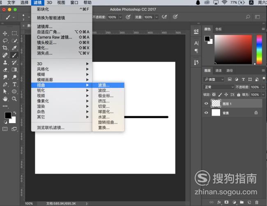267x206 pixels.
Task: Select the Eraser tool
Action: pyautogui.click(x=5, y=70)
